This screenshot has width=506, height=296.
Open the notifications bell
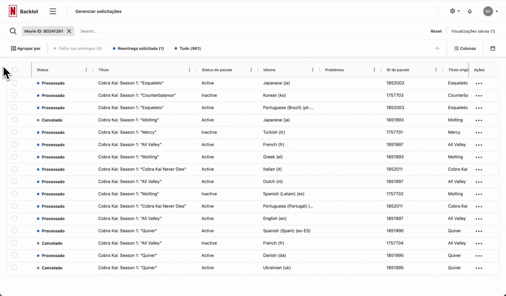coord(470,11)
